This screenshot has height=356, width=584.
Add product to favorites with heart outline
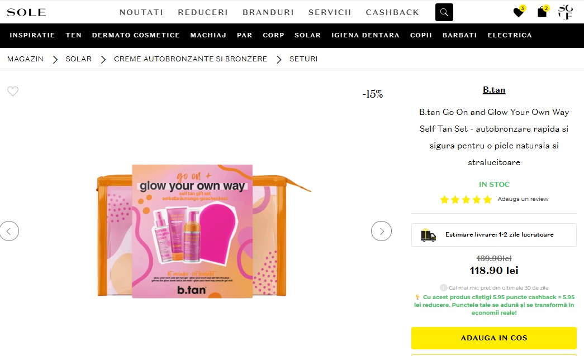[13, 92]
